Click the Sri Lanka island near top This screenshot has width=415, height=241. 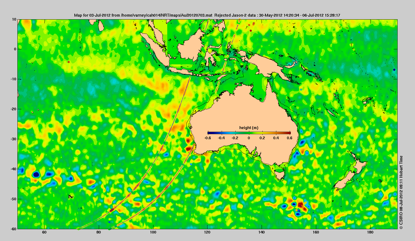101,25
